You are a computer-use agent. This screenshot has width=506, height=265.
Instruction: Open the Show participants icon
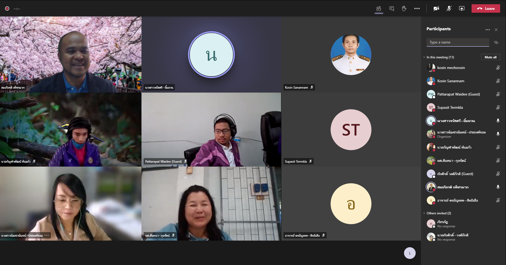(379, 8)
